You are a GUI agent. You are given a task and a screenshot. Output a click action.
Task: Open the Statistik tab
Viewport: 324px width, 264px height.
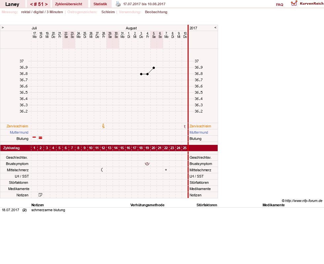pos(100,4)
